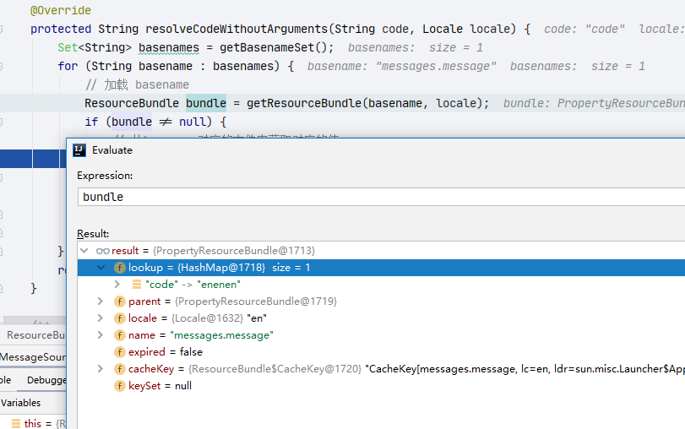Open the Debugger tab
The width and height of the screenshot is (685, 429).
click(x=46, y=380)
